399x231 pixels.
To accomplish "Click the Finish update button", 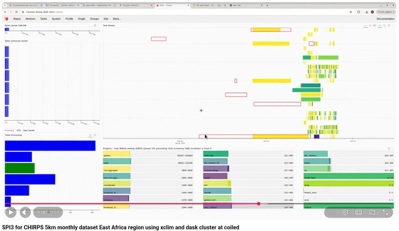I will [385, 12].
